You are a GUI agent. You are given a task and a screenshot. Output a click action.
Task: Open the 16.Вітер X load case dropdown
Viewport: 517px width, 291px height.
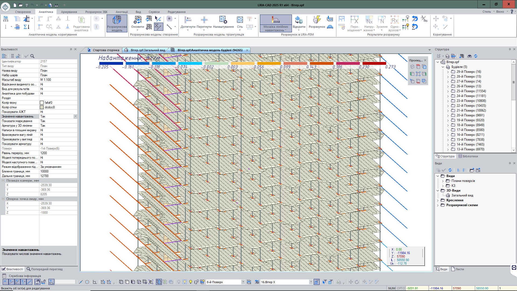coord(311,282)
